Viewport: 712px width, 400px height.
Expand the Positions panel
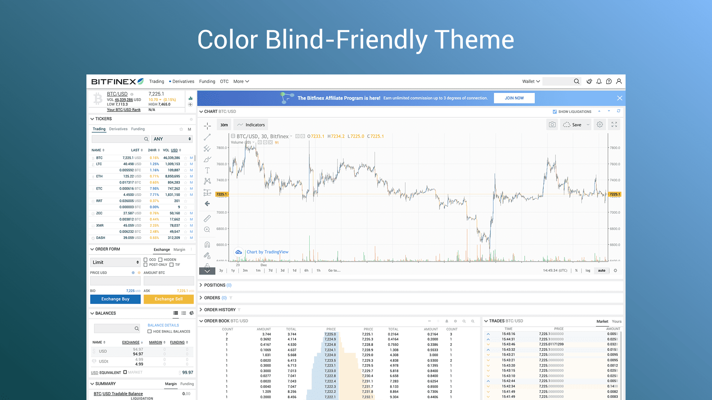pos(215,285)
